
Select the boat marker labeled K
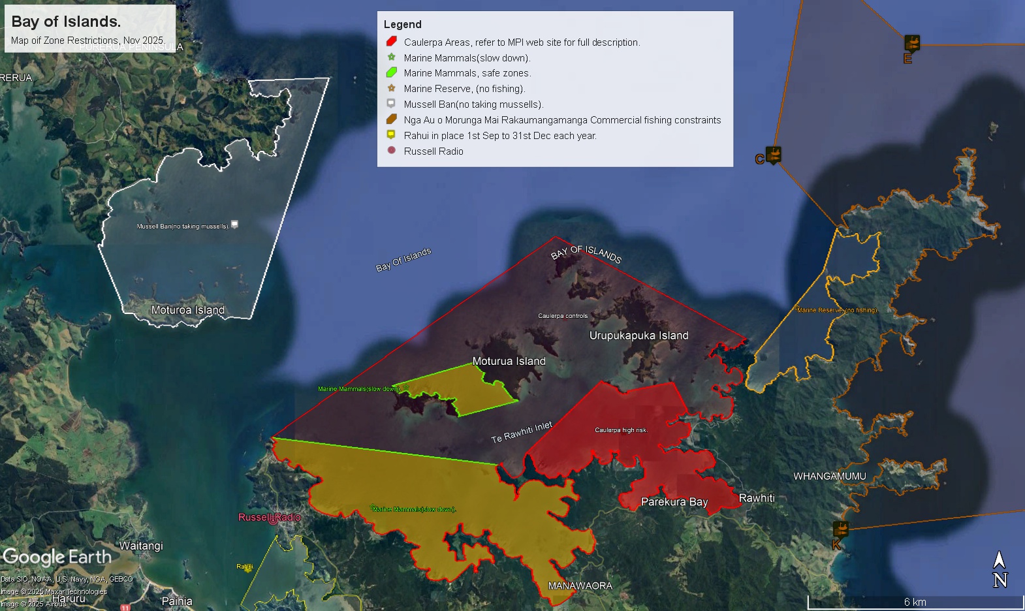(840, 529)
